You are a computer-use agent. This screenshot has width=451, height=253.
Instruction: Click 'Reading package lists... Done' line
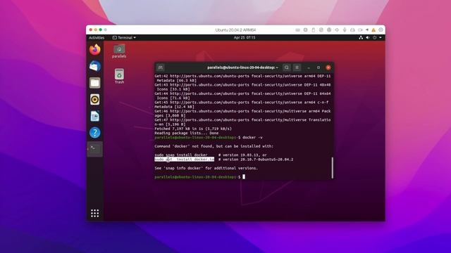click(186, 133)
